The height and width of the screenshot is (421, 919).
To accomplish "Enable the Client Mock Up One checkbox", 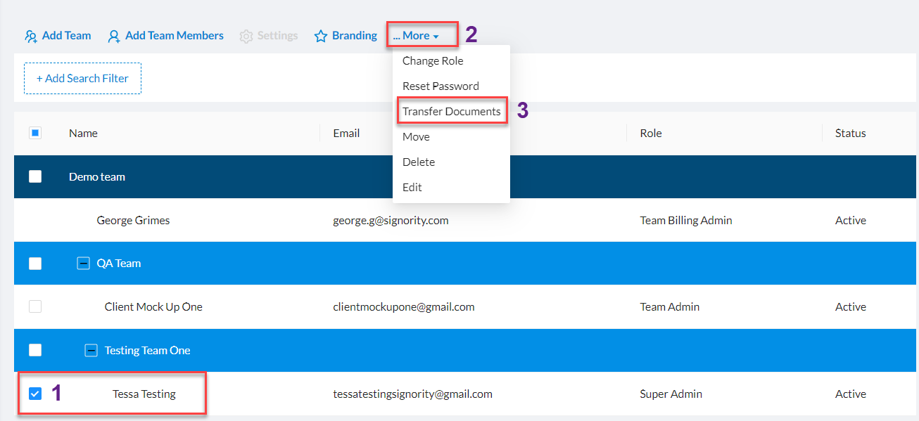I will click(35, 306).
